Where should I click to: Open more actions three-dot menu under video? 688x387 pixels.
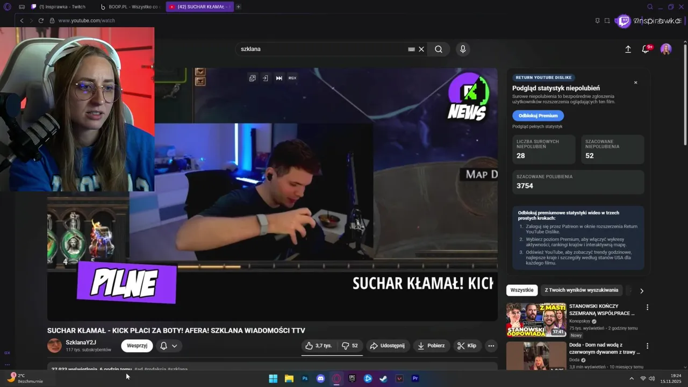(x=491, y=346)
